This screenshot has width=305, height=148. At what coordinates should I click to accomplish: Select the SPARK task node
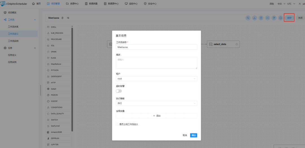tap(58, 52)
